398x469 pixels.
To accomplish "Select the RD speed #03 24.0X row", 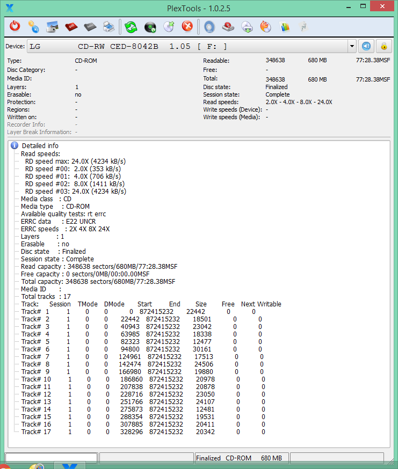I will point(76,192).
